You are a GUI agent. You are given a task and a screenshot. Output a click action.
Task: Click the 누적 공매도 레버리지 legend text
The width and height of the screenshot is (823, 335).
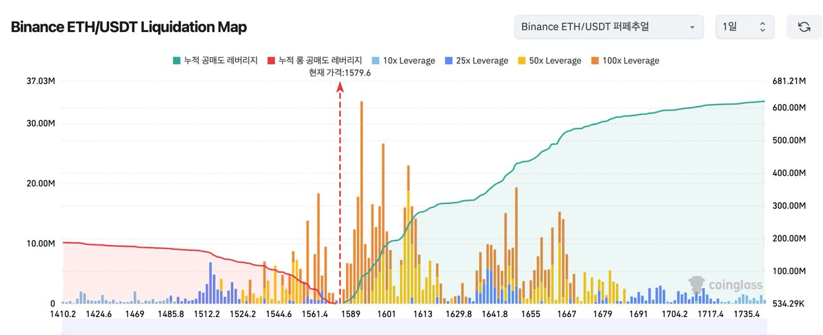pyautogui.click(x=221, y=60)
